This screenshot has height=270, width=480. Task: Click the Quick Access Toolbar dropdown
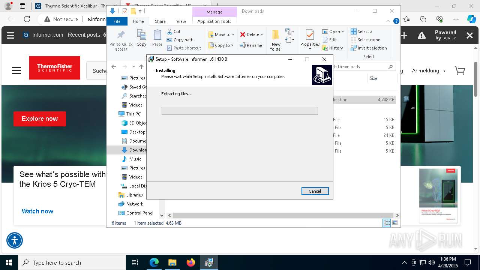140,12
